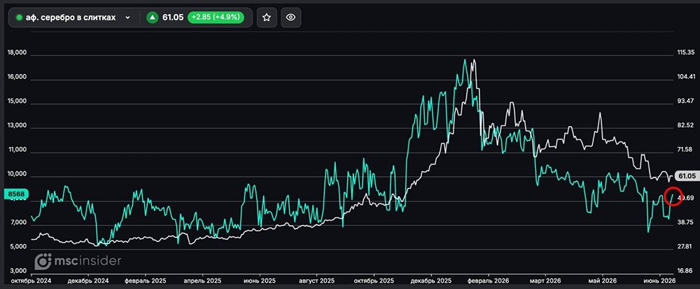The image size is (700, 289).
Task: Click the 3,000 left axis label
Action: click(x=18, y=271)
